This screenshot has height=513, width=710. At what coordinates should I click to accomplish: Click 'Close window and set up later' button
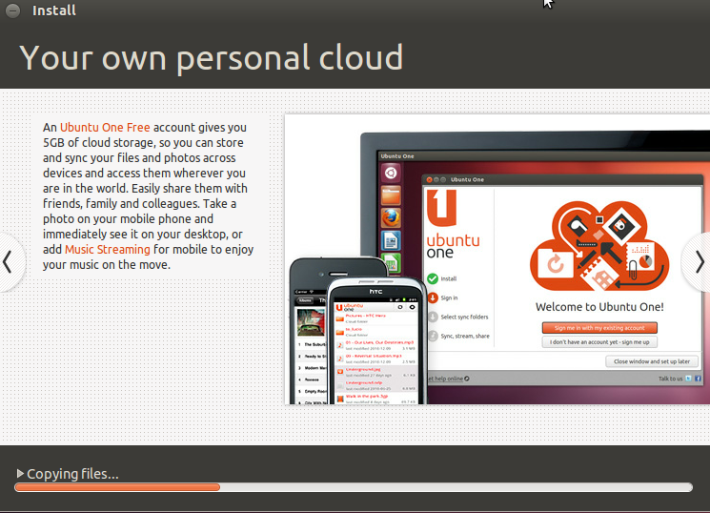click(x=652, y=361)
